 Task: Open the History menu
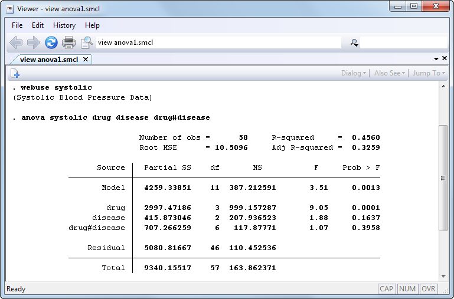[x=64, y=25]
